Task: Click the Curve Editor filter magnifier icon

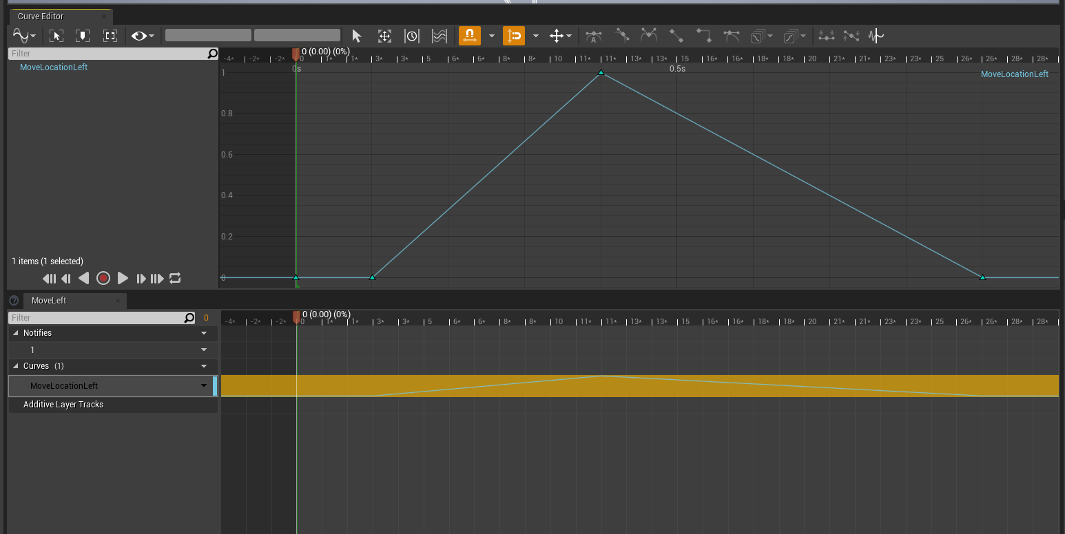Action: (x=213, y=53)
